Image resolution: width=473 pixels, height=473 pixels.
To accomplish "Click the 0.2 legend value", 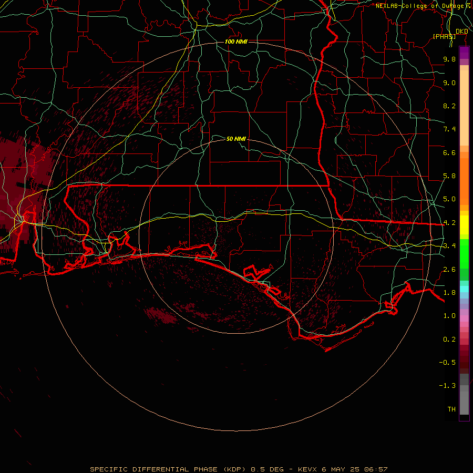I will coord(449,340).
